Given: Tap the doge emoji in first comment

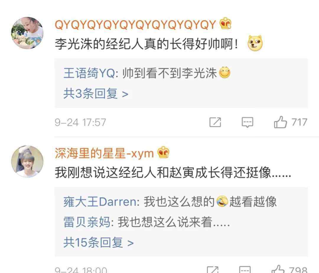Looking at the screenshot, I should 255,43.
